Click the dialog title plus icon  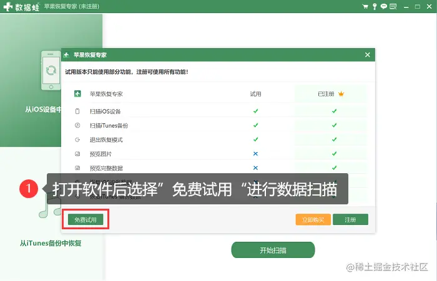pyautogui.click(x=66, y=55)
